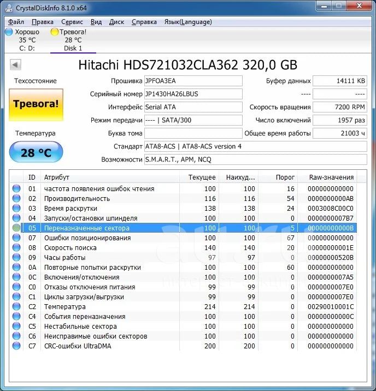This screenshot has width=376, height=391.
Task: Click the power-on count value 1957 раз
Action: click(340, 120)
